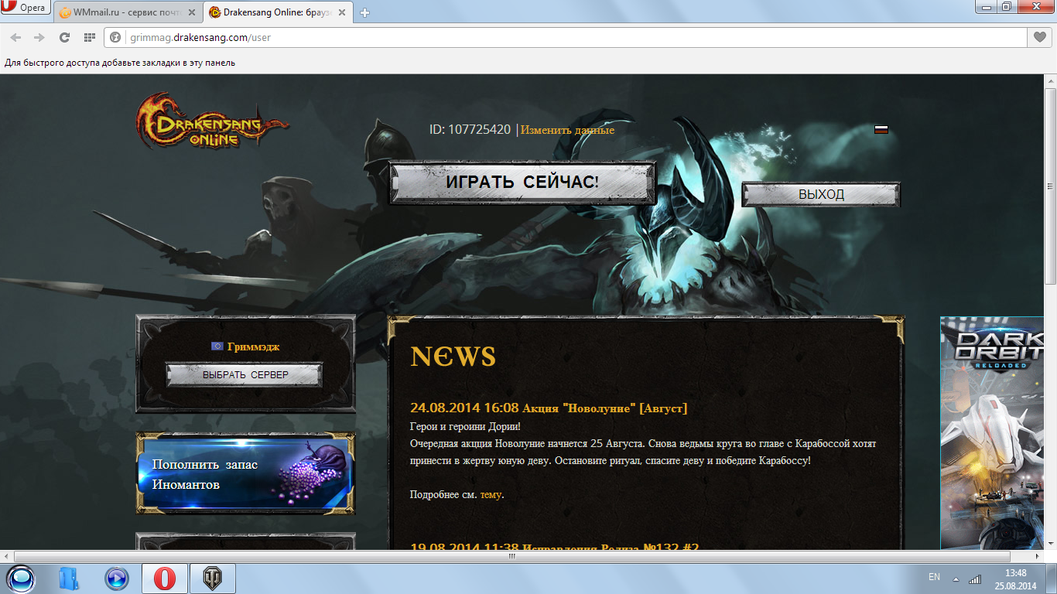
Task: Click the Гриммэдж server name
Action: 253,346
